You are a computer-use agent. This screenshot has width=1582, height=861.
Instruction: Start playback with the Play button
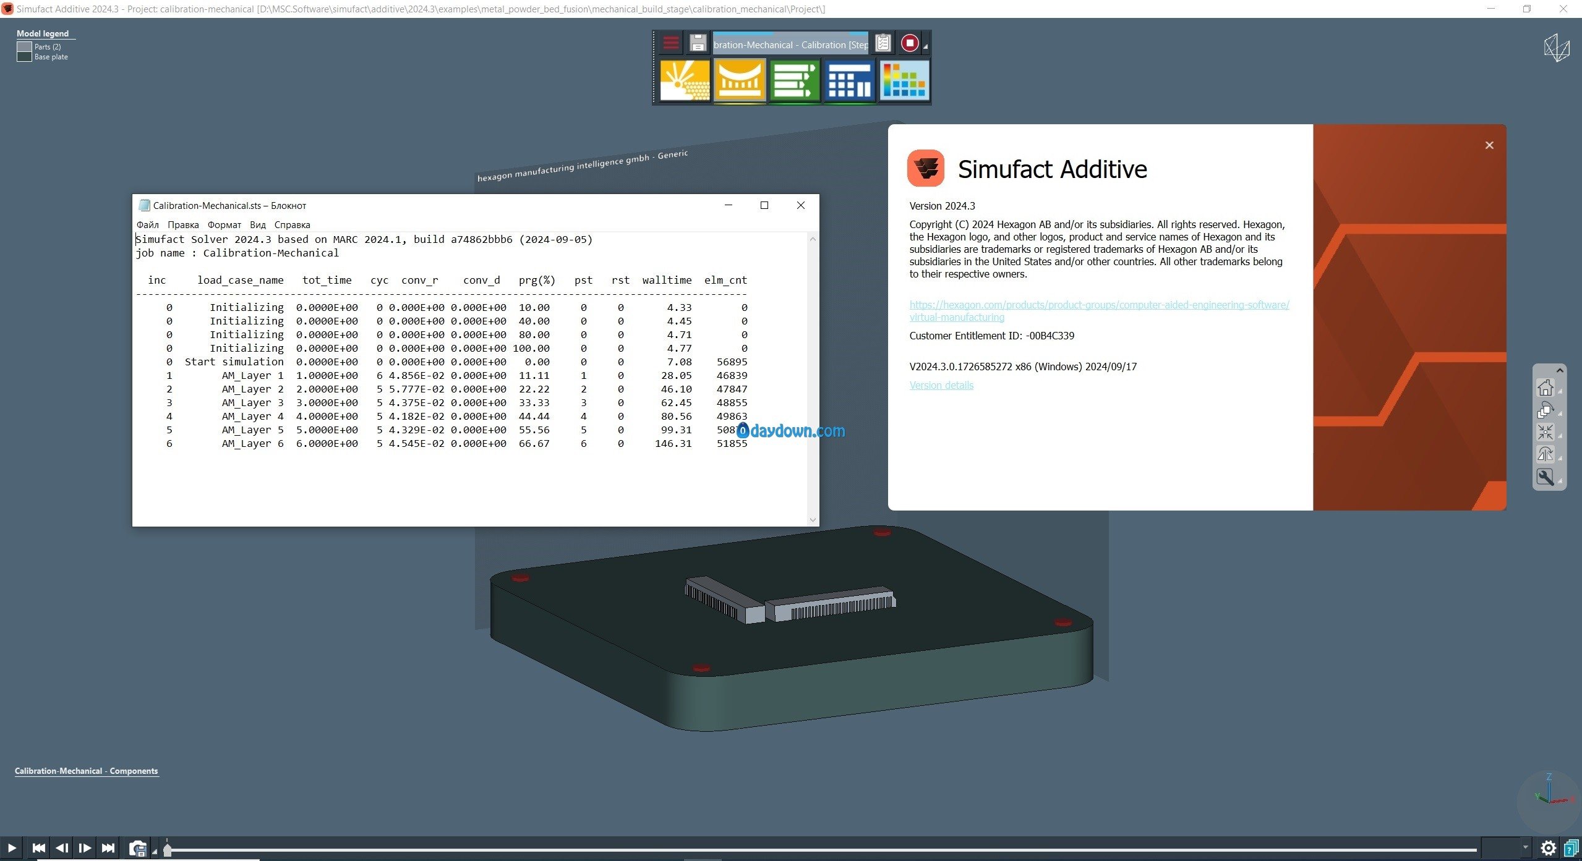click(11, 847)
